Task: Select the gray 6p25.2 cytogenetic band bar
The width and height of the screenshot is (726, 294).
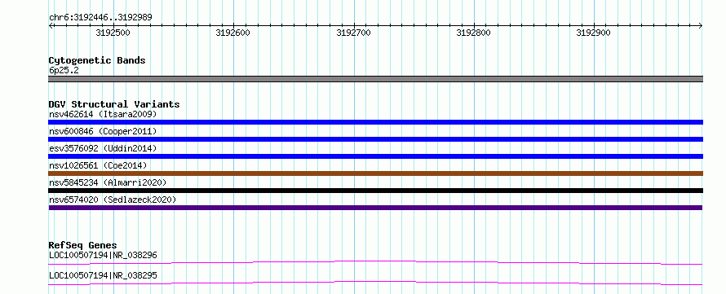Action: 375,79
